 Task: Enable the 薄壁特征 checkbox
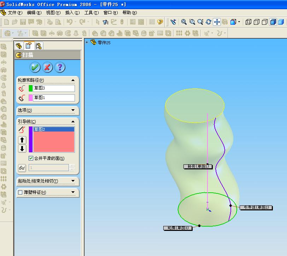(x=20, y=192)
